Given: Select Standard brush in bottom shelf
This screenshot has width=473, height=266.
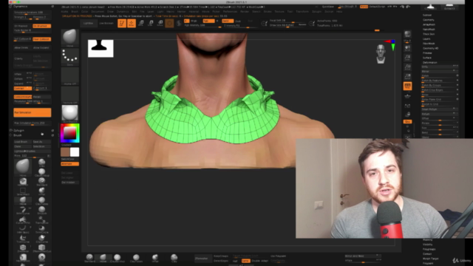Looking at the screenshot, I should coord(89,258).
